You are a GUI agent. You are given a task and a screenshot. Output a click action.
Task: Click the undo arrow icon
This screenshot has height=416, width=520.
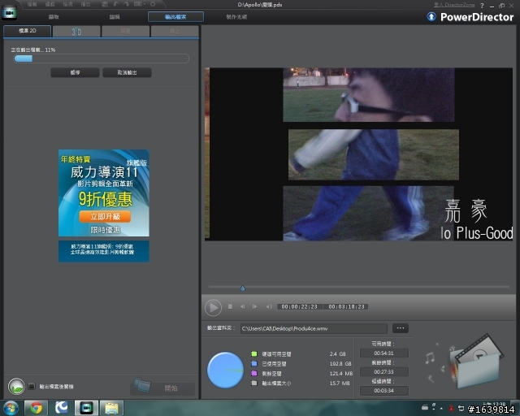[115, 4]
